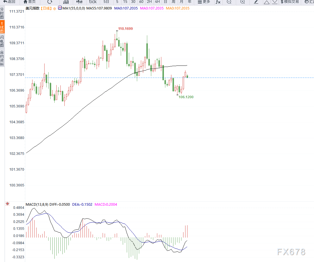Select the tick timeframe

(93, 2)
